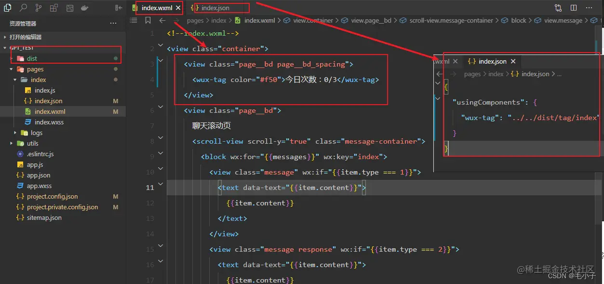Image resolution: width=604 pixels, height=284 pixels.
Task: Click the 资源管理器 panel title
Action: coord(23,23)
